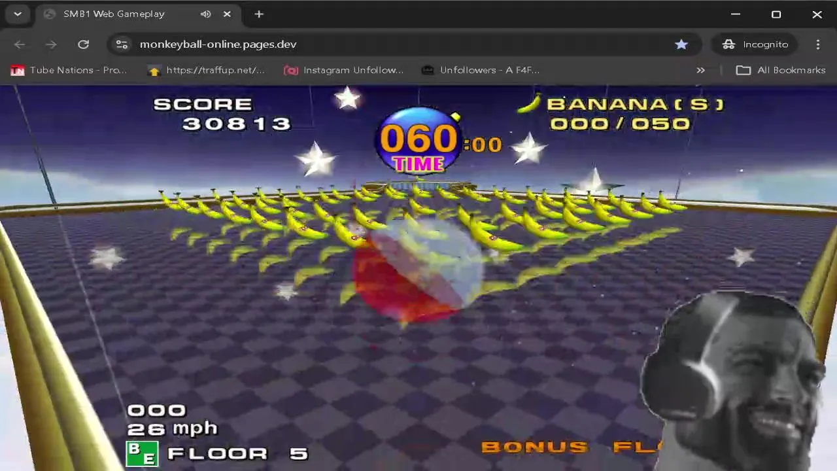The width and height of the screenshot is (837, 471).
Task: Open All Bookmarks folder
Action: tap(781, 70)
